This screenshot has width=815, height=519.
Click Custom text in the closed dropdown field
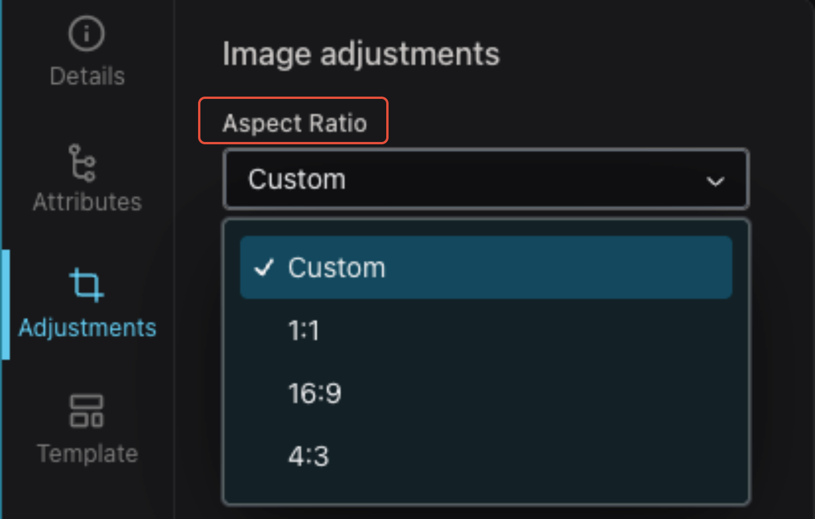(x=297, y=179)
